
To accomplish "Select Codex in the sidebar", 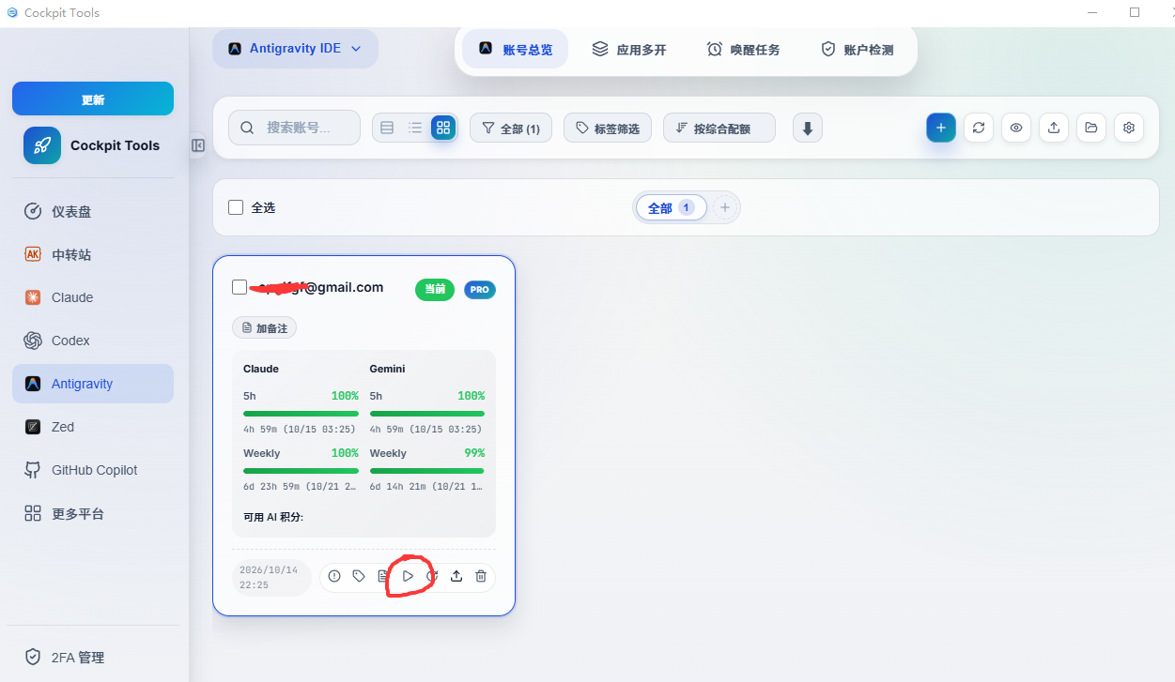I will (92, 341).
